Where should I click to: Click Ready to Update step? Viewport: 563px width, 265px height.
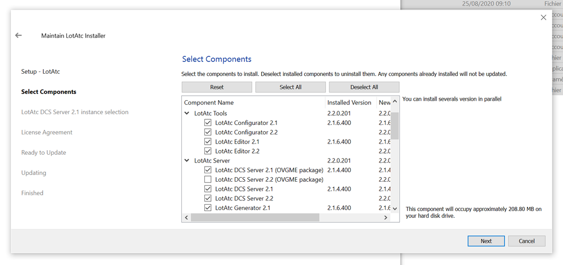coord(43,152)
